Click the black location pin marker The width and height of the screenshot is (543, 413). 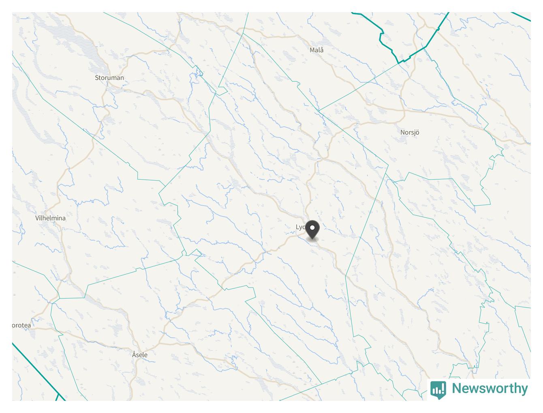[312, 230]
